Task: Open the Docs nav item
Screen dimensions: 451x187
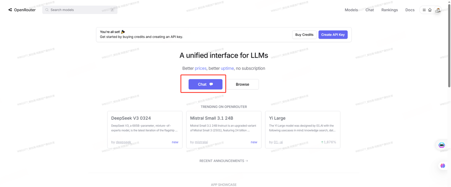Action: (410, 10)
